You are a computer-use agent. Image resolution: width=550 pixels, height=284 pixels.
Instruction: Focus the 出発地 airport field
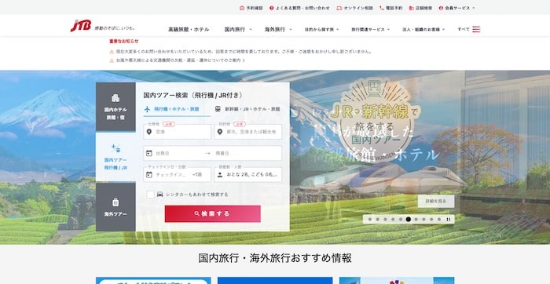(x=177, y=132)
